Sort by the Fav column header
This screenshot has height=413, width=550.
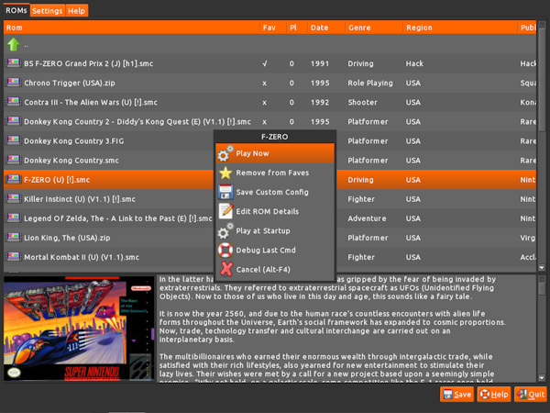tap(273, 28)
